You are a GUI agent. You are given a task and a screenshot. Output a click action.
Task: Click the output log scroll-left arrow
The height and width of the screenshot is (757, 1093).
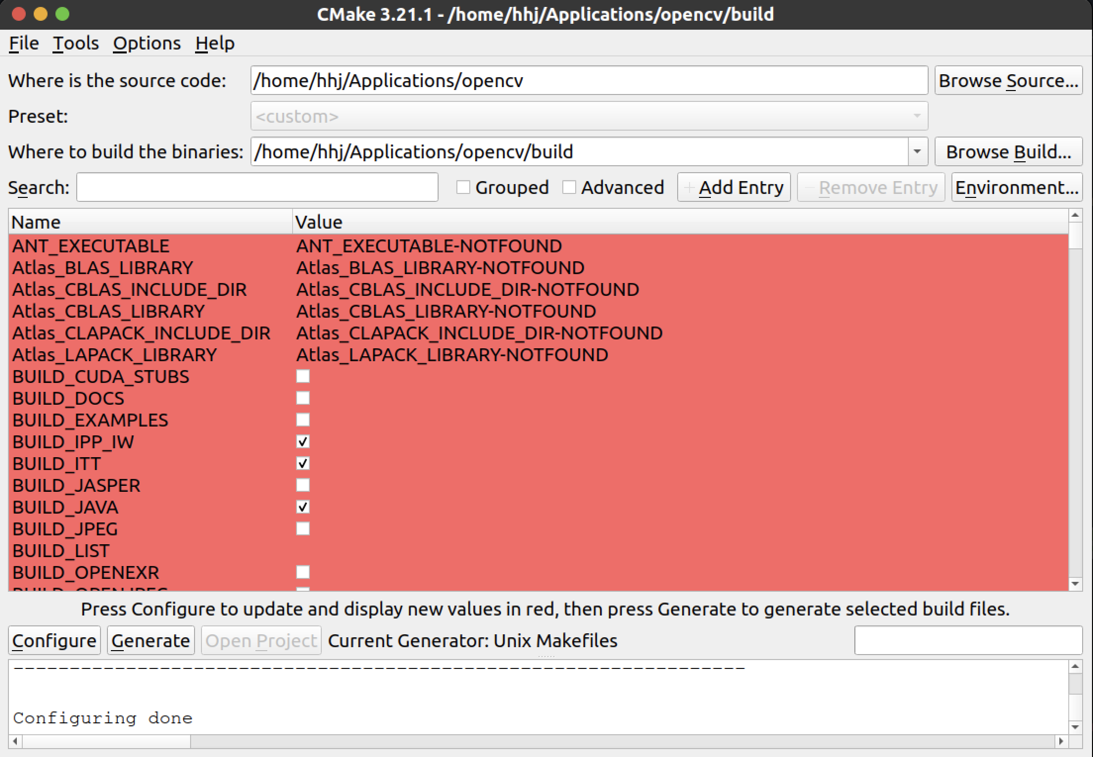click(x=15, y=741)
